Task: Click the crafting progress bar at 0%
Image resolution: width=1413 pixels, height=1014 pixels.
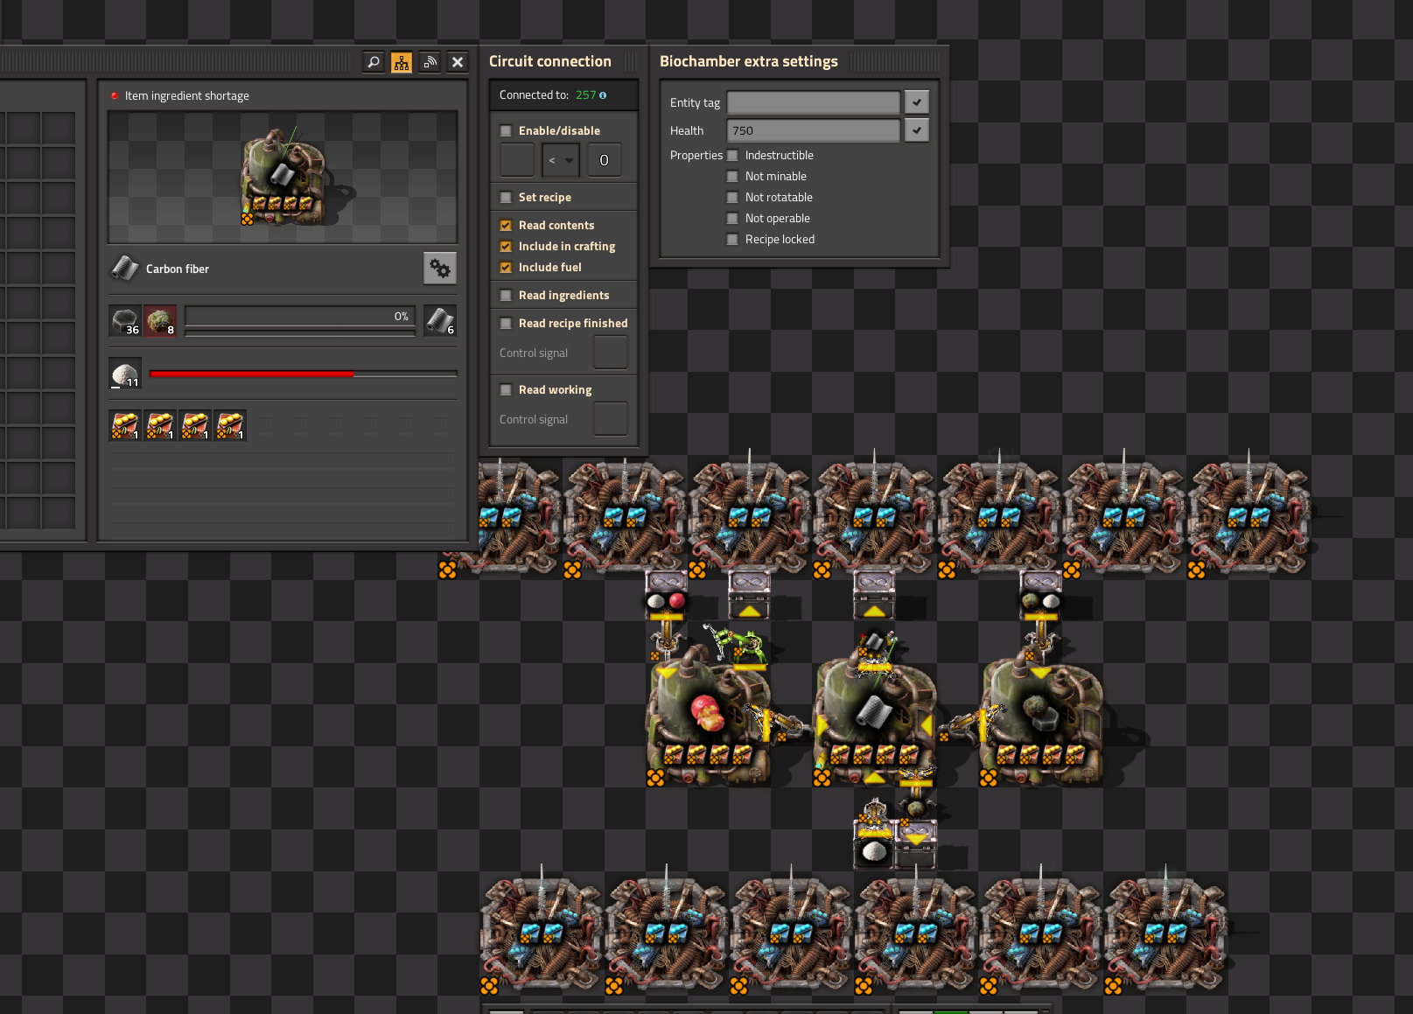Action: (300, 317)
